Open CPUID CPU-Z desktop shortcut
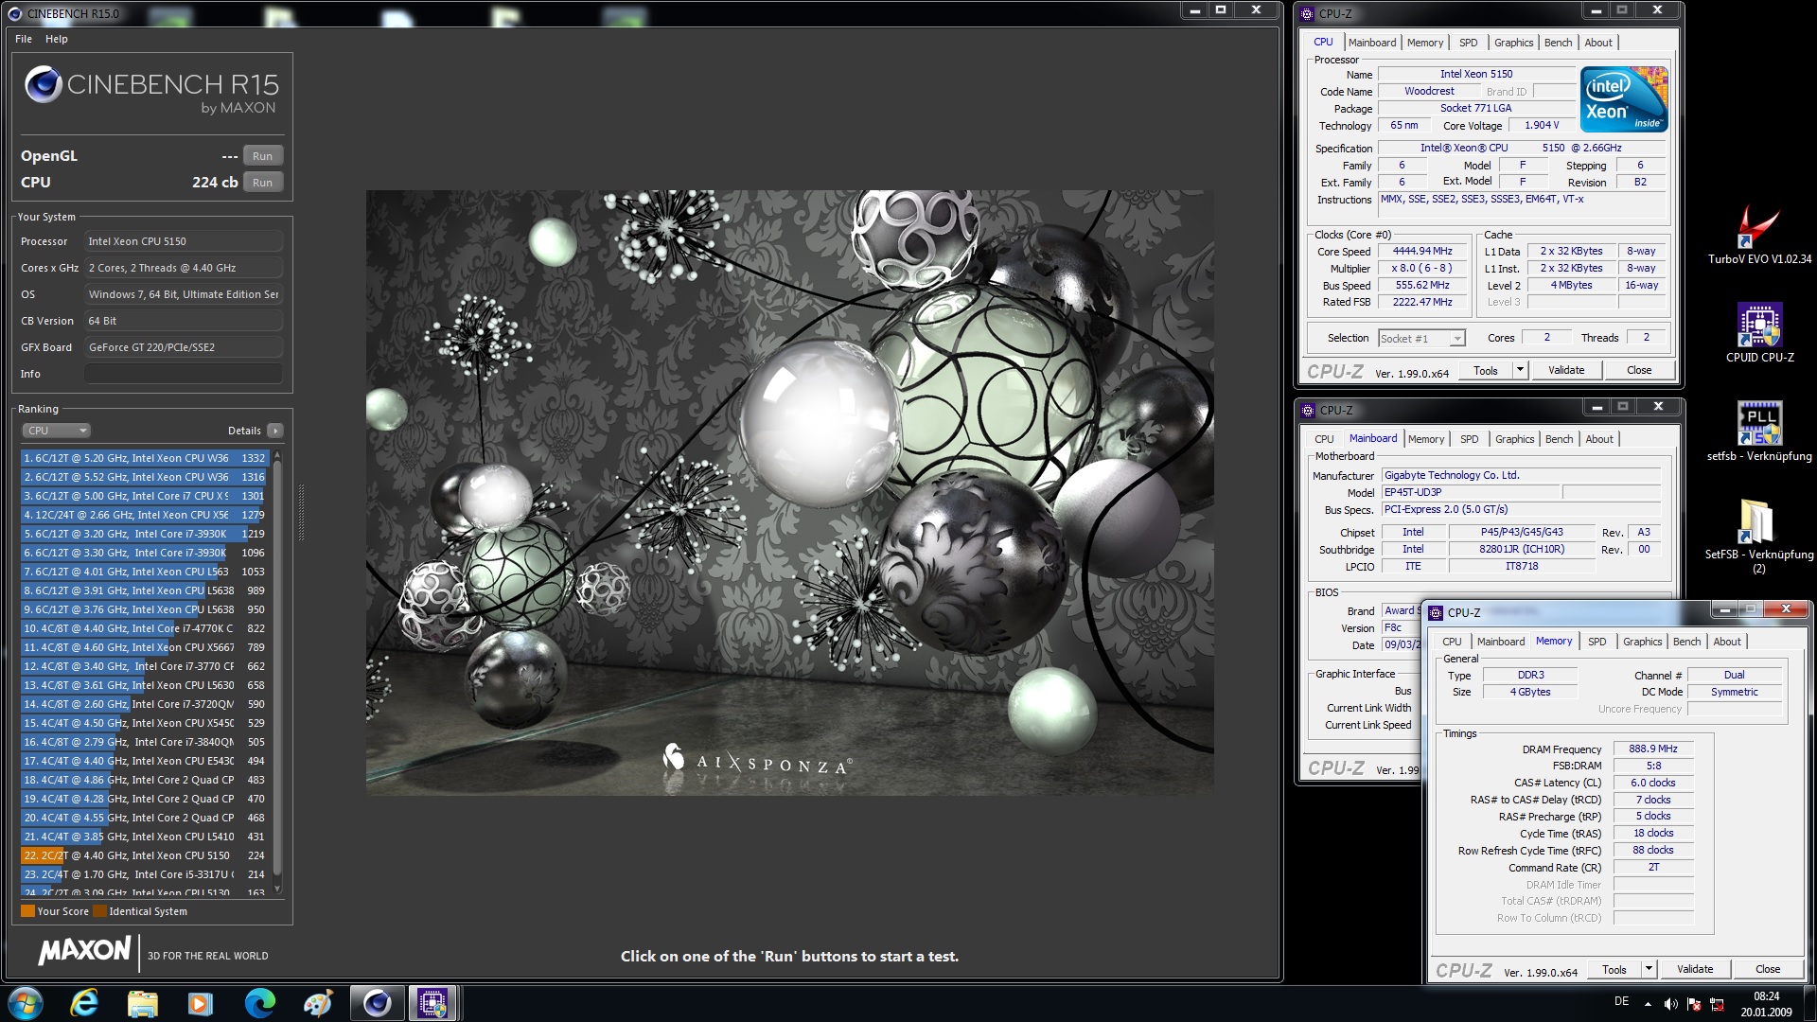The height and width of the screenshot is (1022, 1817). click(x=1759, y=333)
